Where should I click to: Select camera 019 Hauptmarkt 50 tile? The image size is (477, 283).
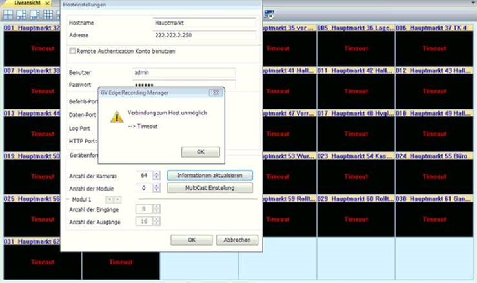coord(32,174)
